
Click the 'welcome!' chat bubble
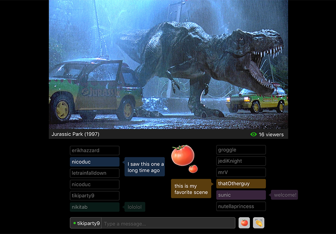pos(284,195)
